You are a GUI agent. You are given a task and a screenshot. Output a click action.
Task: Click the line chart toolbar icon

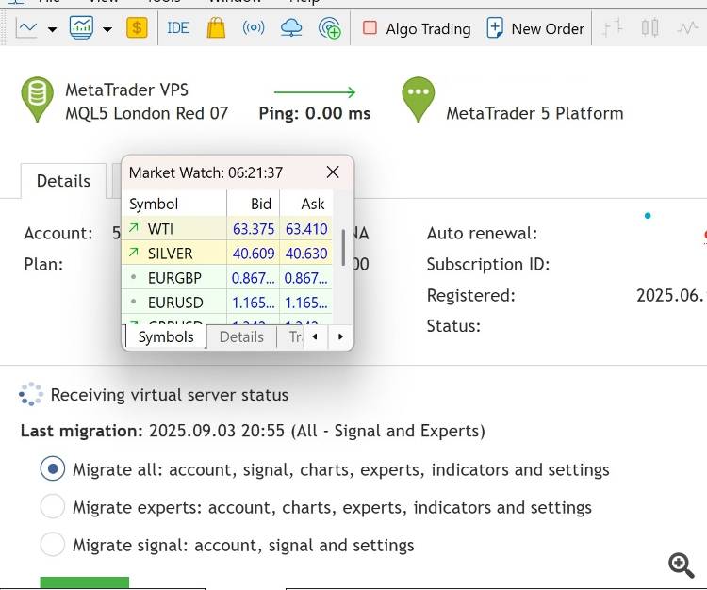pos(26,28)
